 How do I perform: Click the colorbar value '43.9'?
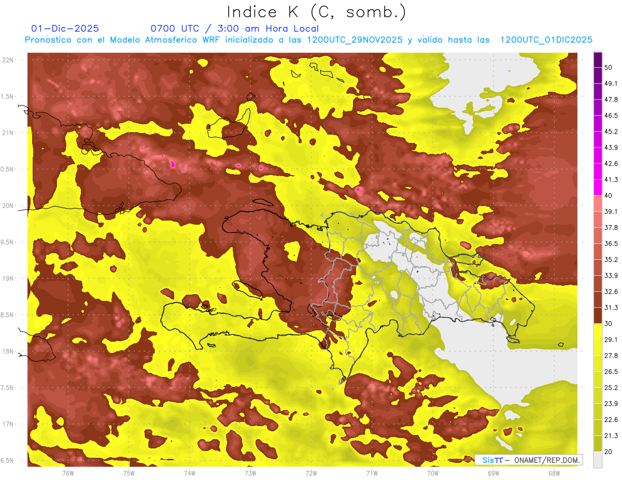611,148
